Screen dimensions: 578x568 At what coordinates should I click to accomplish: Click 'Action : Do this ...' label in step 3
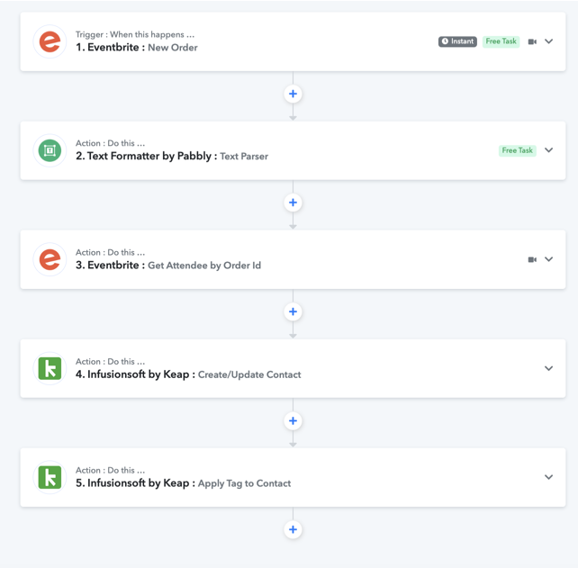(x=110, y=252)
